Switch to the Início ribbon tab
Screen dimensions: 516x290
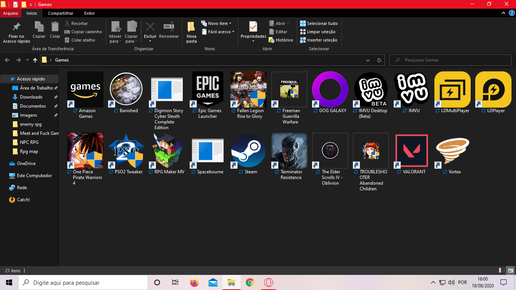coord(32,13)
